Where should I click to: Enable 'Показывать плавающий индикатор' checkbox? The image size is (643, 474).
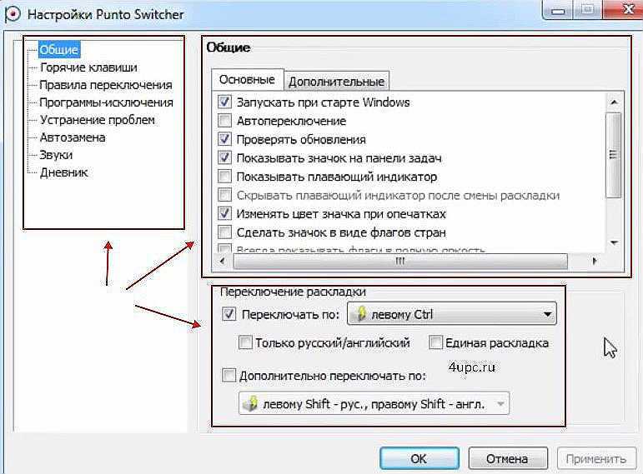224,177
